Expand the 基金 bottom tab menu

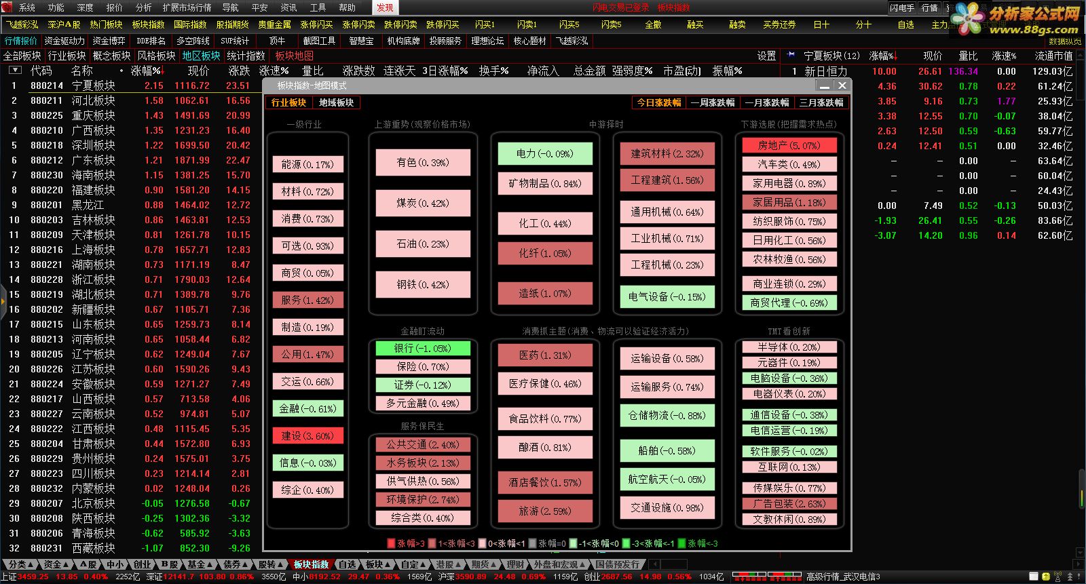(x=201, y=564)
